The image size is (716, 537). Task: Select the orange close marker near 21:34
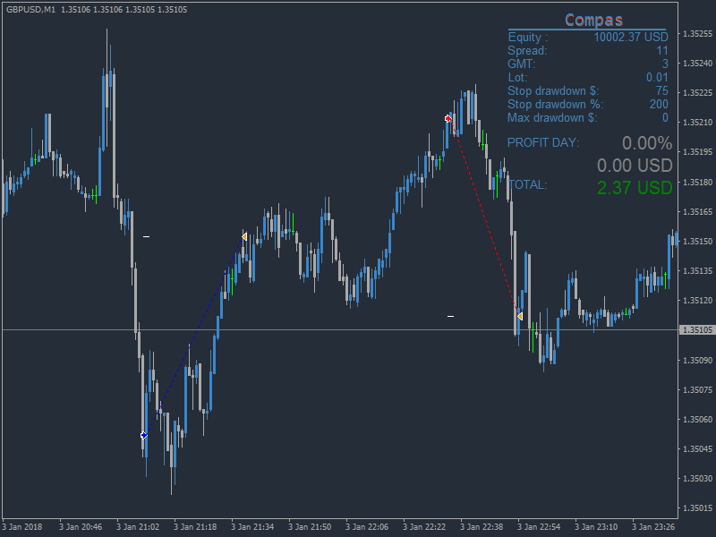click(x=244, y=236)
